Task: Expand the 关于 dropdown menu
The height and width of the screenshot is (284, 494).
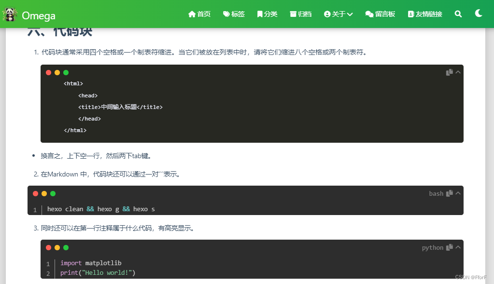Action: click(339, 14)
